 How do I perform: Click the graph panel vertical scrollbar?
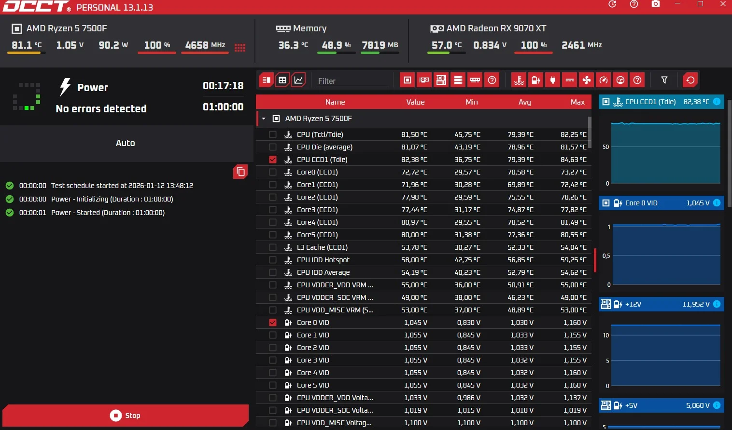coord(730,153)
